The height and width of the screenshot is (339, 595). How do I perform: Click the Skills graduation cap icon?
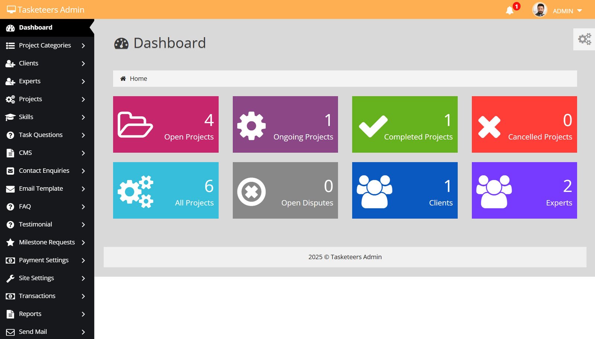(10, 117)
